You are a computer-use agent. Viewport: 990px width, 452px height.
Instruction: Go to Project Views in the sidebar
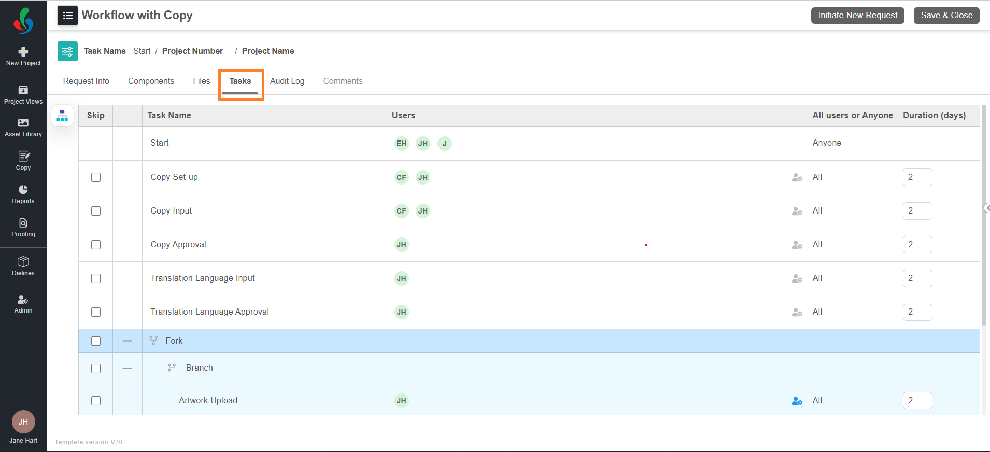[23, 95]
